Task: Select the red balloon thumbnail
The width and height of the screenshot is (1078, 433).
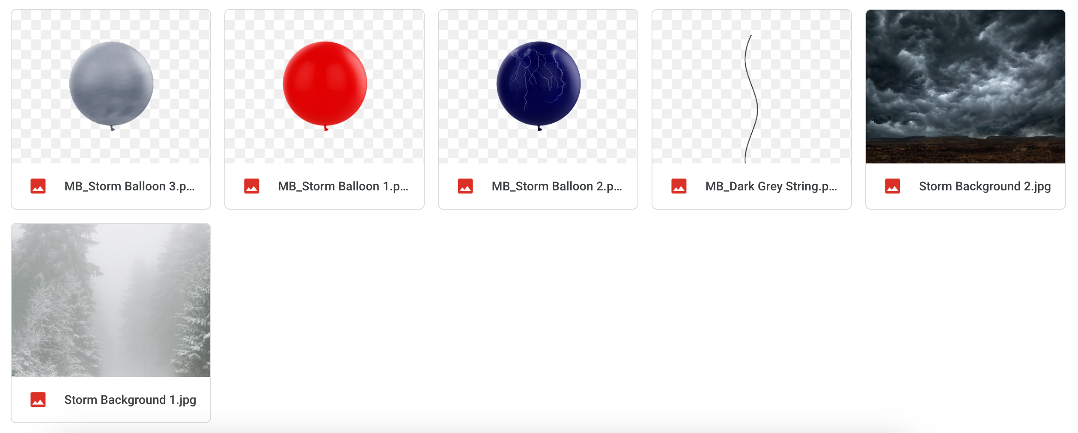Action: pos(325,86)
